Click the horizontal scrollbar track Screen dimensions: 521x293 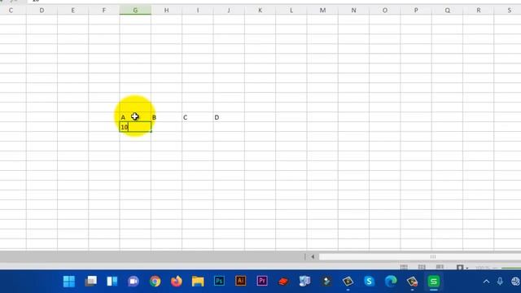[420, 256]
